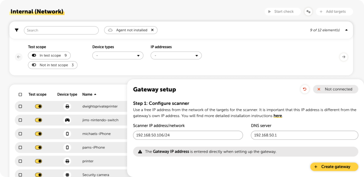Open the 'here' installation instructions link
The height and width of the screenshot is (177, 364).
coord(278,116)
